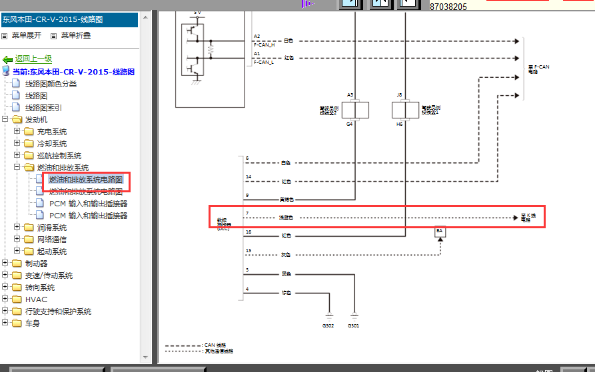Click the folder icon of 网络通信
The width and height of the screenshot is (595, 372).
29,240
